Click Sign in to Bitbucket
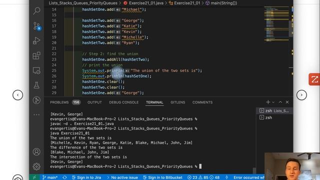The width and height of the screenshot is (320, 180). click(x=162, y=177)
